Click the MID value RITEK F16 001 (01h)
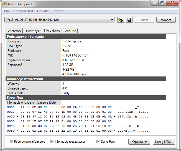Image resolution: width=181 pixels, height=151 pixels. (76, 55)
